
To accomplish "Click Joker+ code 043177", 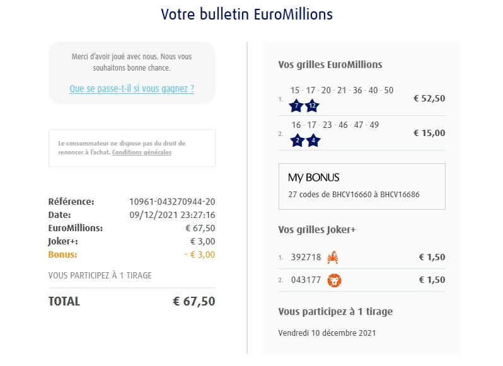I will click(x=306, y=280).
